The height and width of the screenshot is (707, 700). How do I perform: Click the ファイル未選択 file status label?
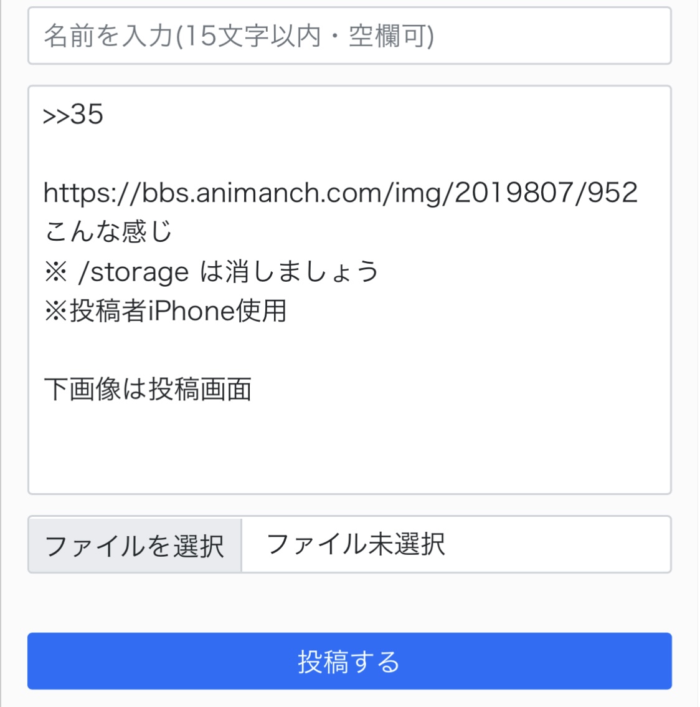pyautogui.click(x=356, y=544)
